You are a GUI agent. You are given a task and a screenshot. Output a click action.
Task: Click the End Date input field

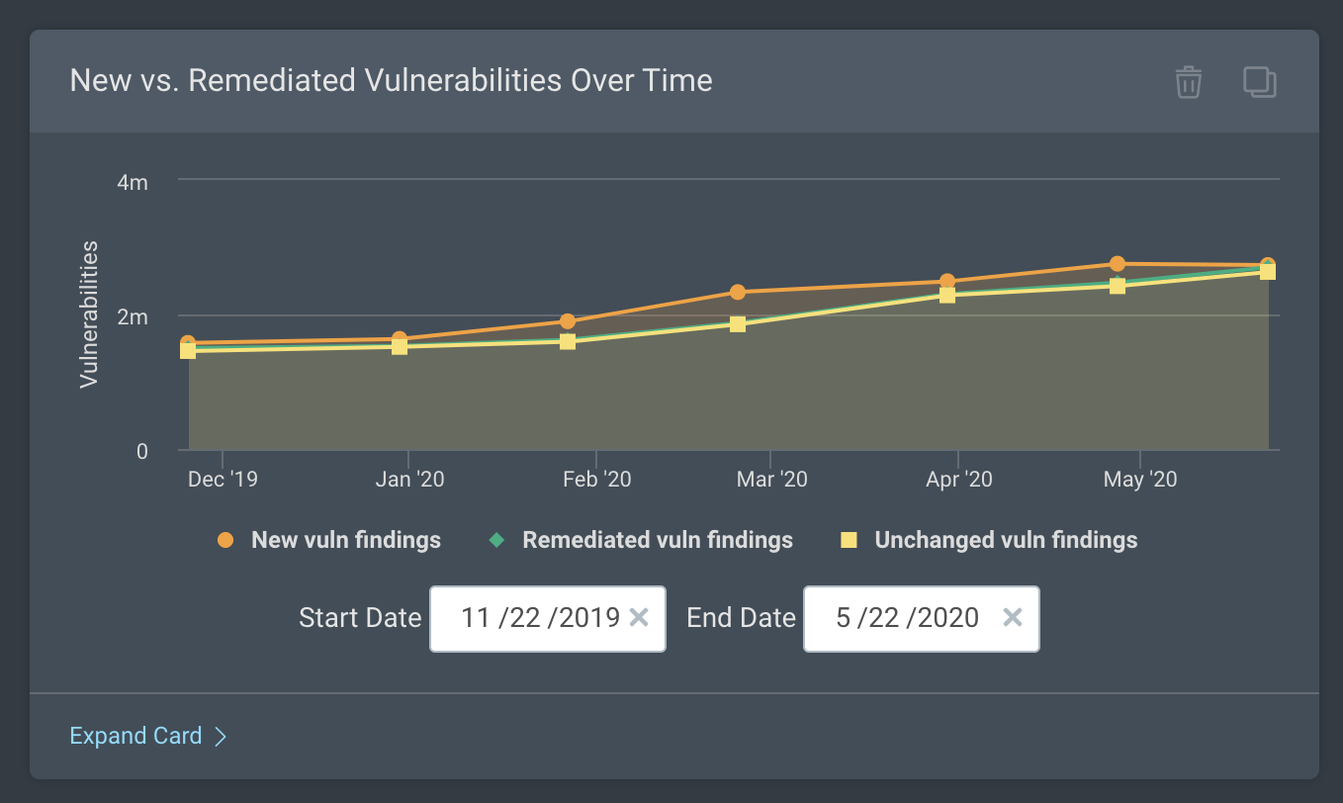point(907,618)
